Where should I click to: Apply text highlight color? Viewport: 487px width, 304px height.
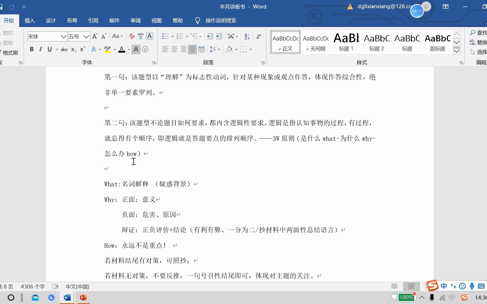107,49
